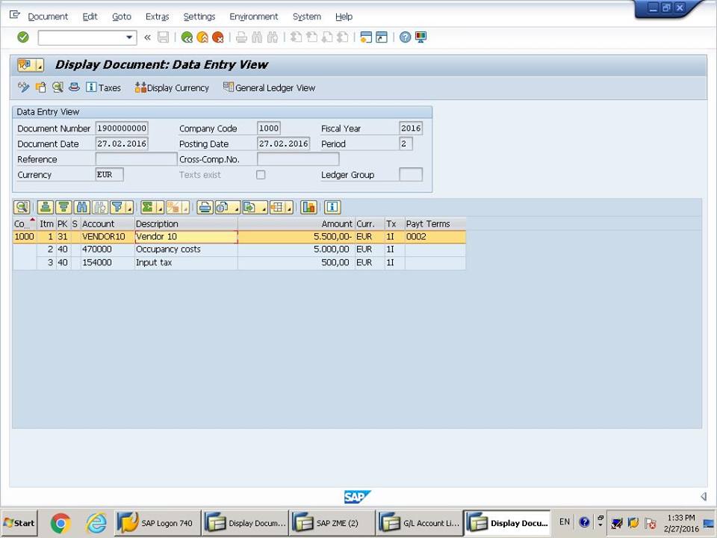This screenshot has height=538, width=717.
Task: Toggle the Texts exist checkbox
Action: point(261,175)
